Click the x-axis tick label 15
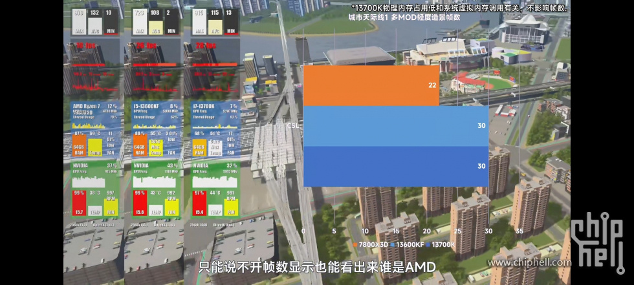 [x=396, y=231]
